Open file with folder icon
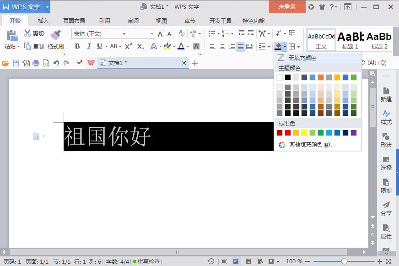This screenshot has height=266, width=399. pyautogui.click(x=5, y=63)
